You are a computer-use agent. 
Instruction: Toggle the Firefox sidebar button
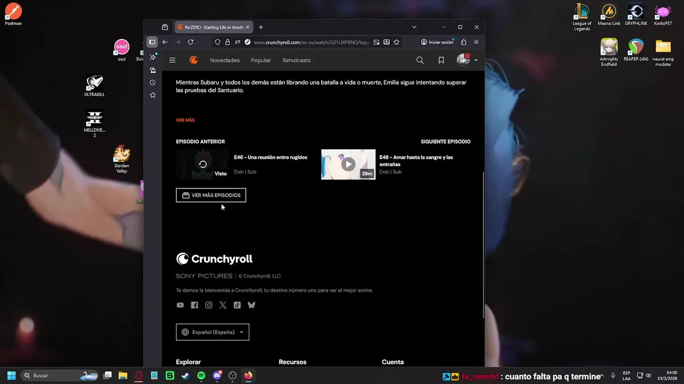[x=152, y=42]
